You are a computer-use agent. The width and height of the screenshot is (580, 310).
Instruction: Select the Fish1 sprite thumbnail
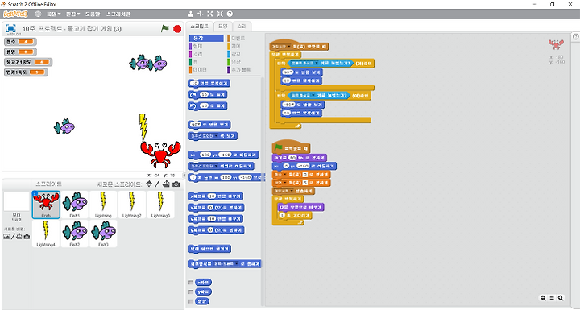click(74, 205)
